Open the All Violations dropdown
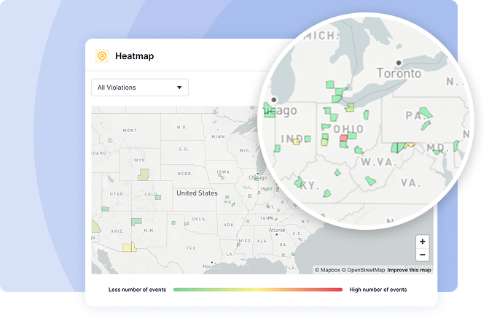Screen dimensions: 489x321 tap(140, 88)
